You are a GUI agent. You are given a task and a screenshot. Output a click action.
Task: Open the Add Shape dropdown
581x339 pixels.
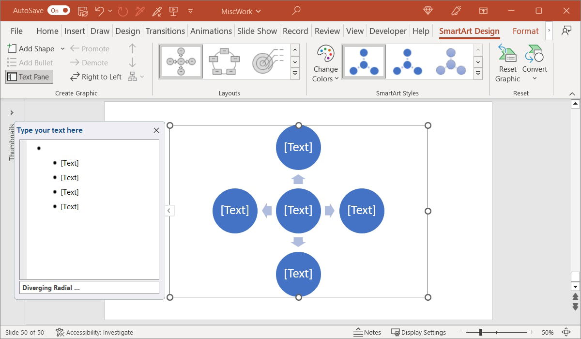coord(62,48)
